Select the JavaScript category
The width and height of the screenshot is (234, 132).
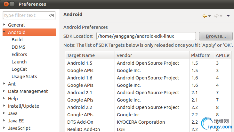19,128
